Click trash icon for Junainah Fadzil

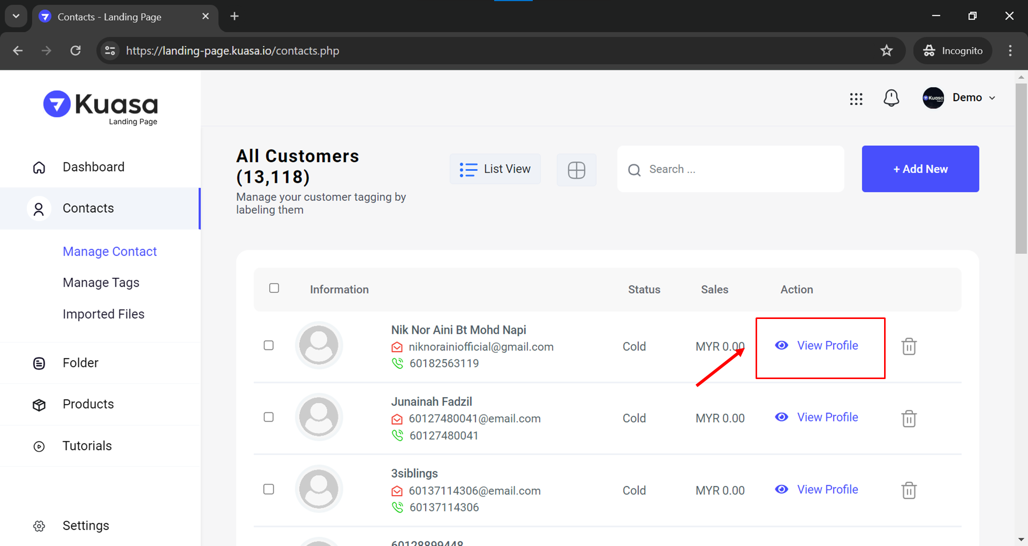tap(909, 418)
